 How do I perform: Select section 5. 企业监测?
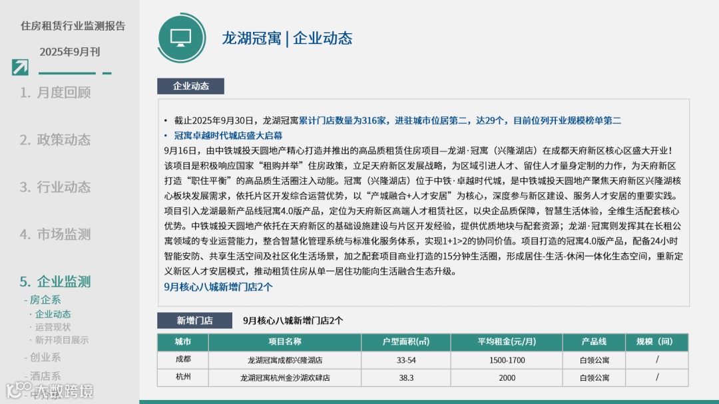tap(55, 281)
